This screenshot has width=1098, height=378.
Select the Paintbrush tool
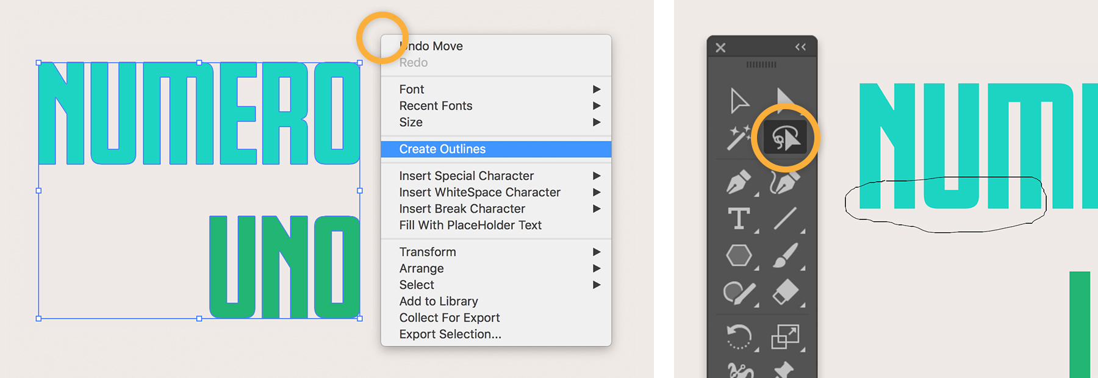click(785, 255)
